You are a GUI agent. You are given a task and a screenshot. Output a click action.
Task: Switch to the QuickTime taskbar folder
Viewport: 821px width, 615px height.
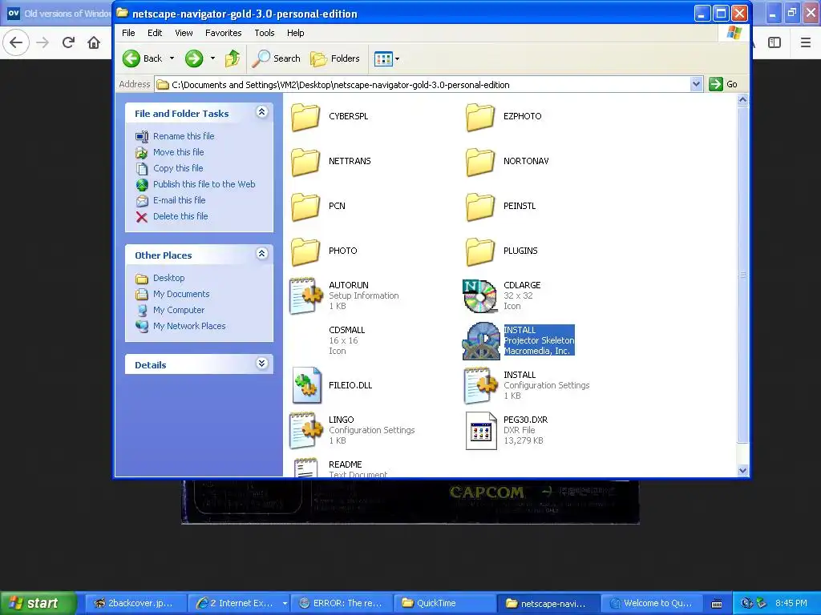[444, 603]
